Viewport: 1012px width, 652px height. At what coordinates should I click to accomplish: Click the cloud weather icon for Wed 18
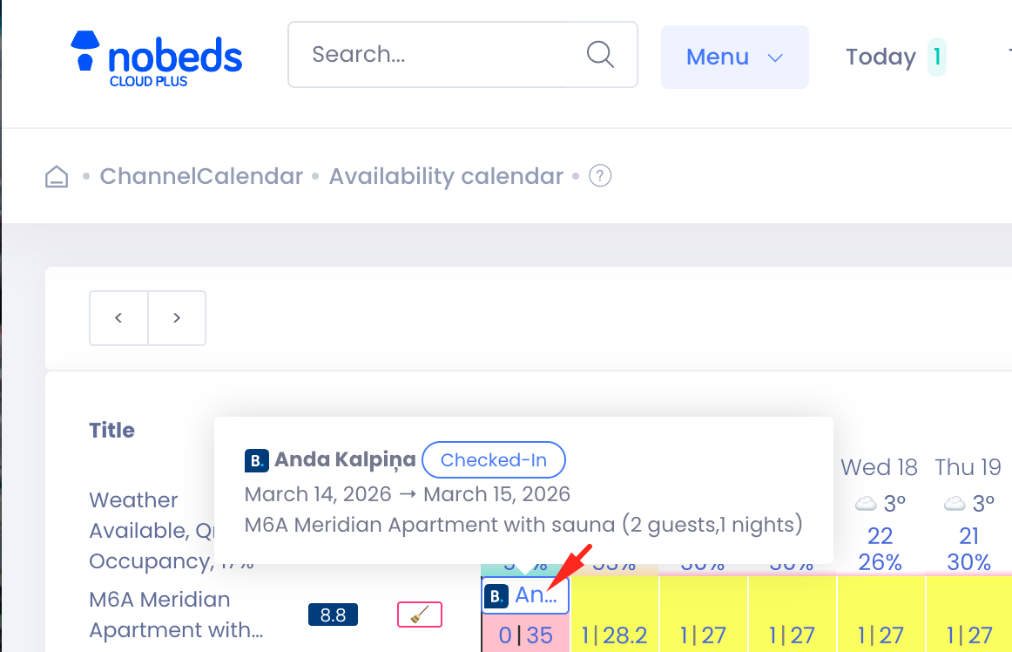tap(866, 504)
